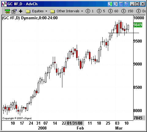This screenshot has width=147, height=132.
Task: Click the 9500 price axis label
Action: click(138, 41)
